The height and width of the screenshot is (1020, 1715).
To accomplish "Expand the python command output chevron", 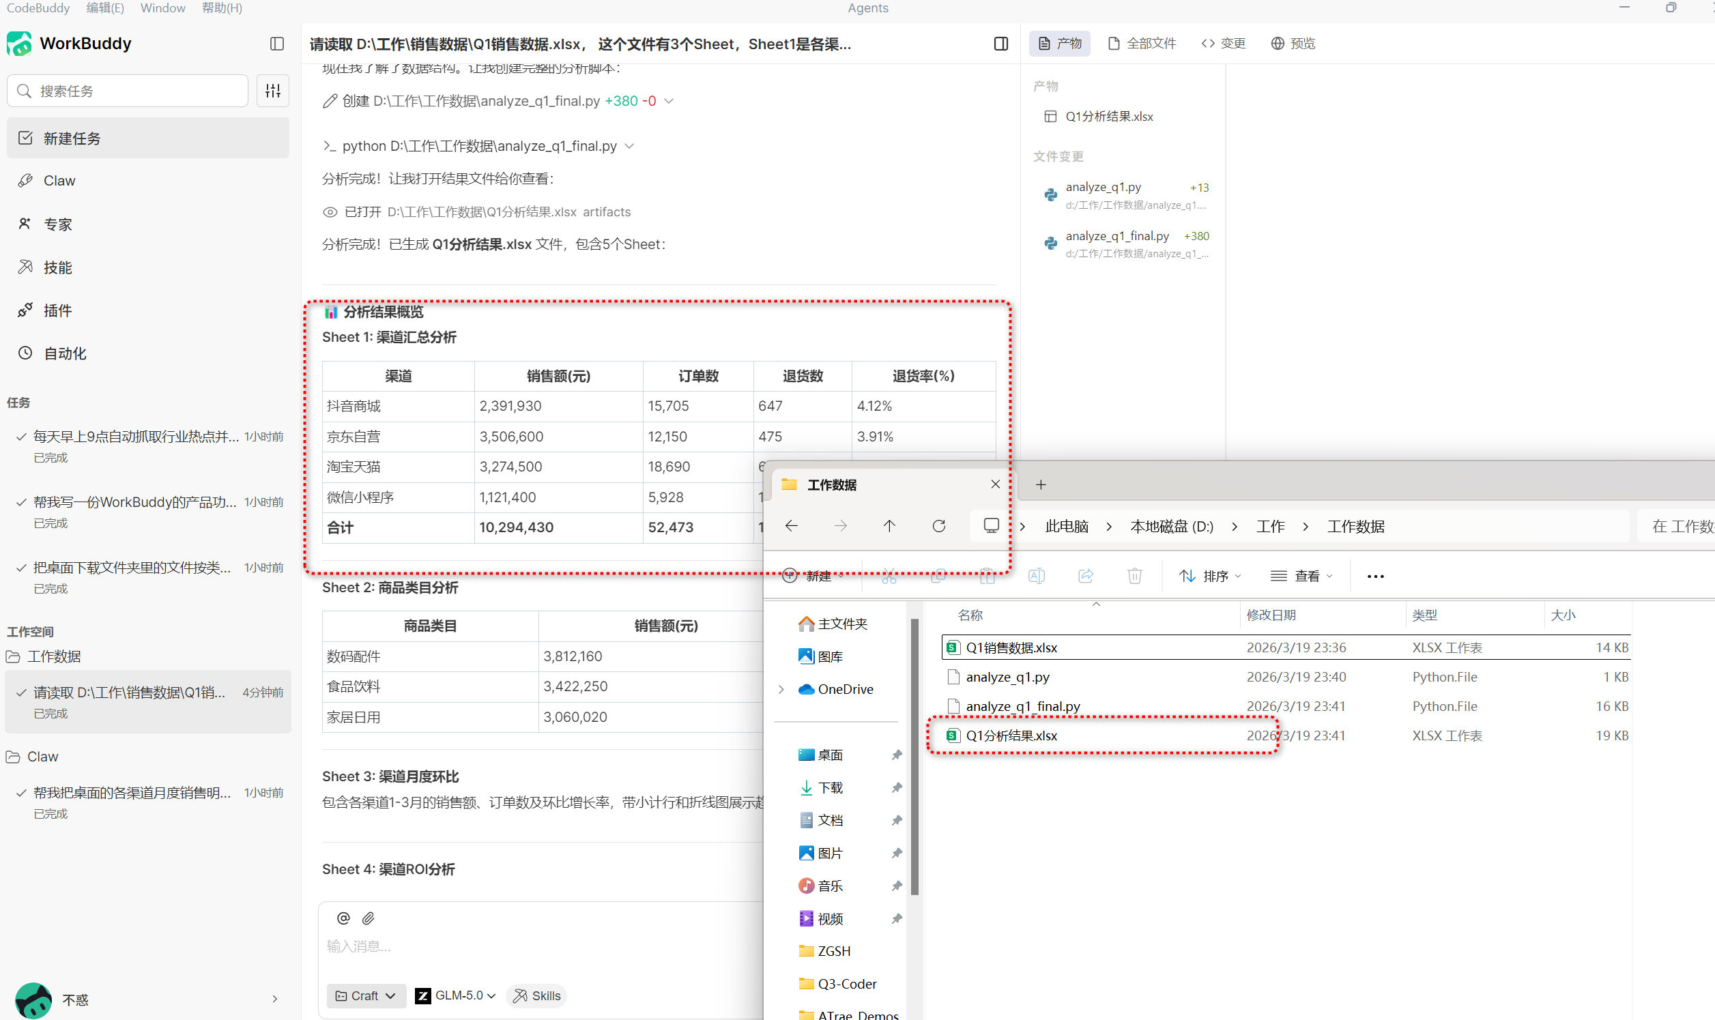I will [x=629, y=146].
